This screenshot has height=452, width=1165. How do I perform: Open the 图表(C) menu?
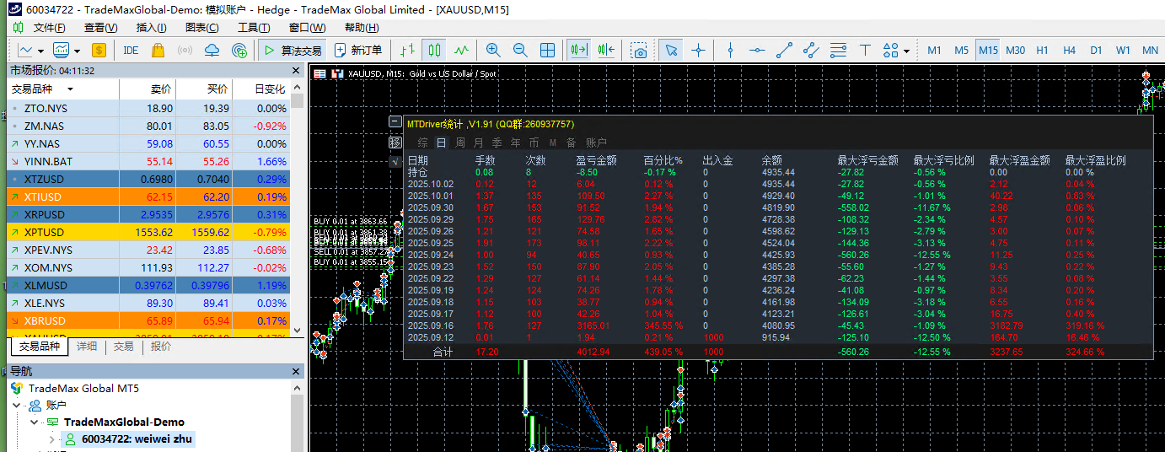pos(201,28)
